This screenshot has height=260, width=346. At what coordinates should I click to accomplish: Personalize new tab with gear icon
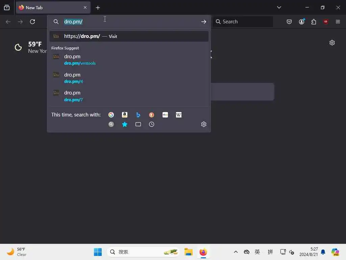332,43
